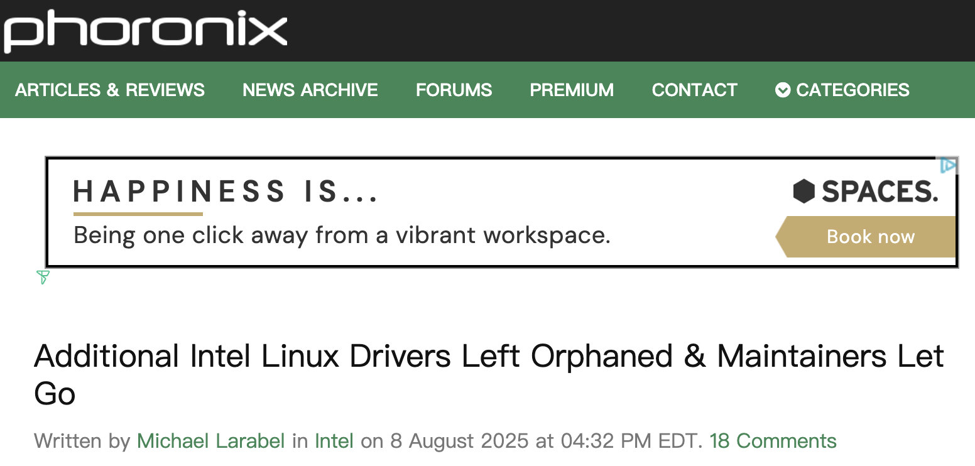Select the PREMIUM nav item
Image resolution: width=975 pixels, height=466 pixels.
572,90
